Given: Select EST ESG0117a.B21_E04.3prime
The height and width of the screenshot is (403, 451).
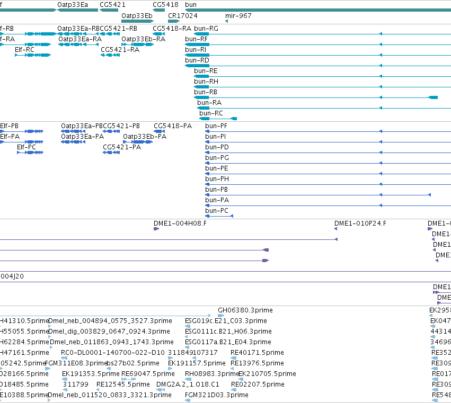Looking at the screenshot, I should pos(187,347).
